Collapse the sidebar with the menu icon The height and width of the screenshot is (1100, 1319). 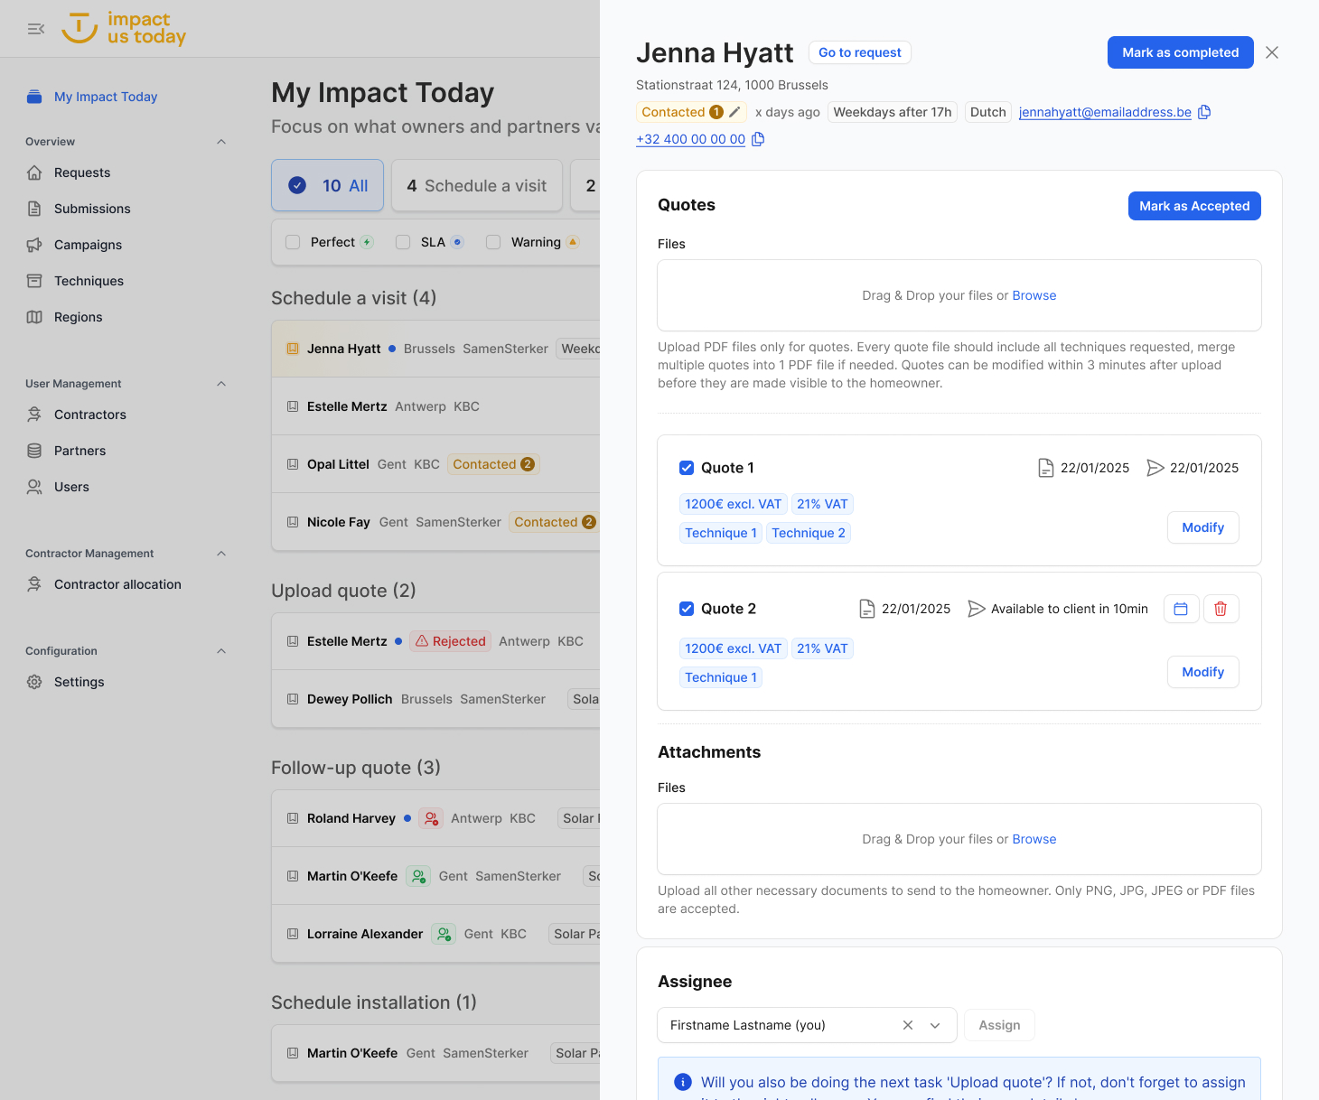(36, 29)
